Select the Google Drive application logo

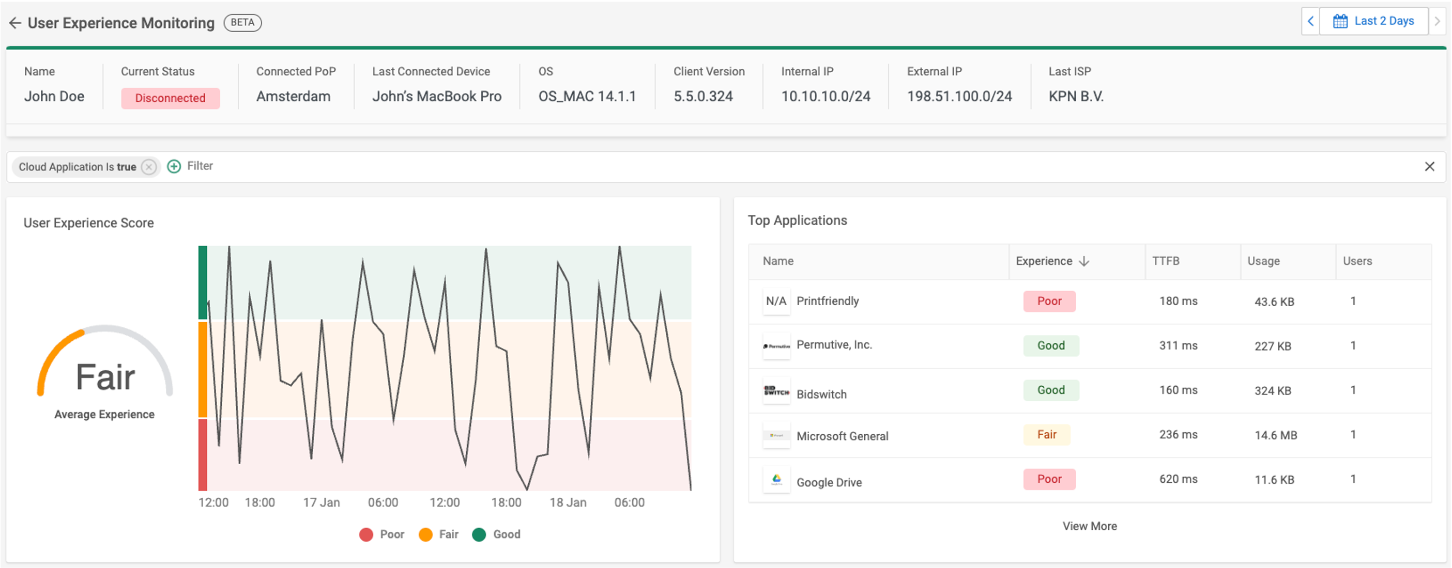pyautogui.click(x=776, y=479)
